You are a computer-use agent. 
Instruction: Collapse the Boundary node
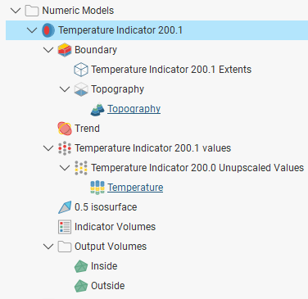point(48,50)
